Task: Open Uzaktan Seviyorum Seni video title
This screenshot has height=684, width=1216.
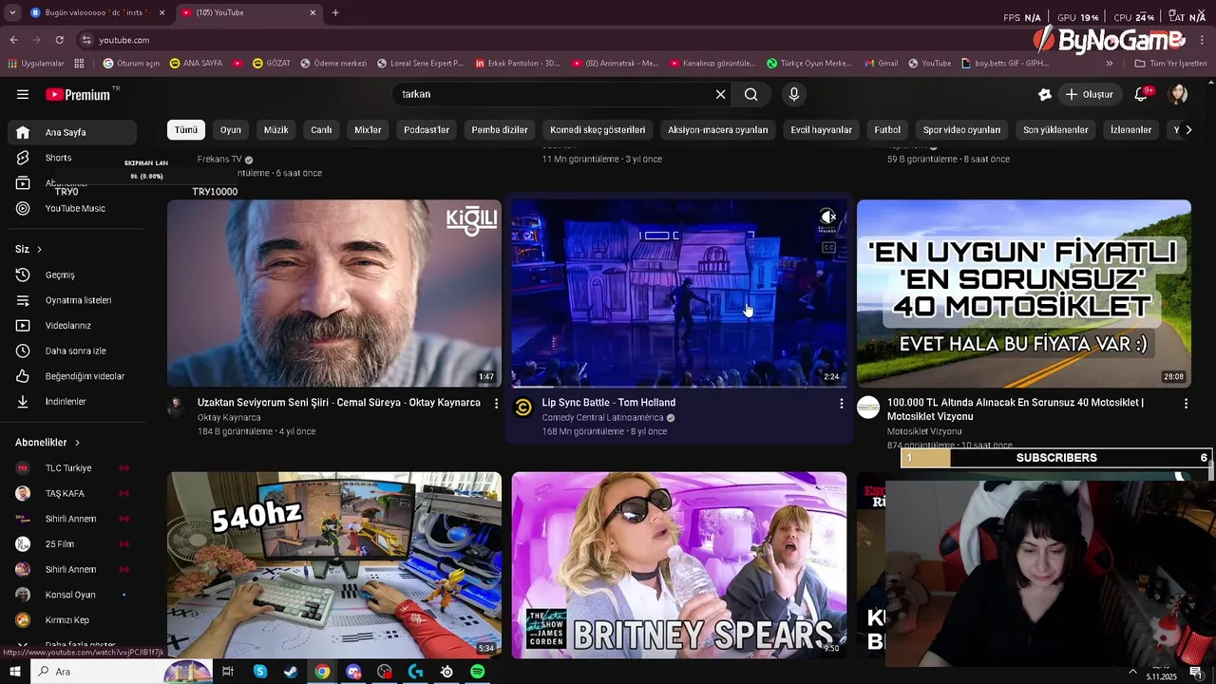Action: [339, 403]
